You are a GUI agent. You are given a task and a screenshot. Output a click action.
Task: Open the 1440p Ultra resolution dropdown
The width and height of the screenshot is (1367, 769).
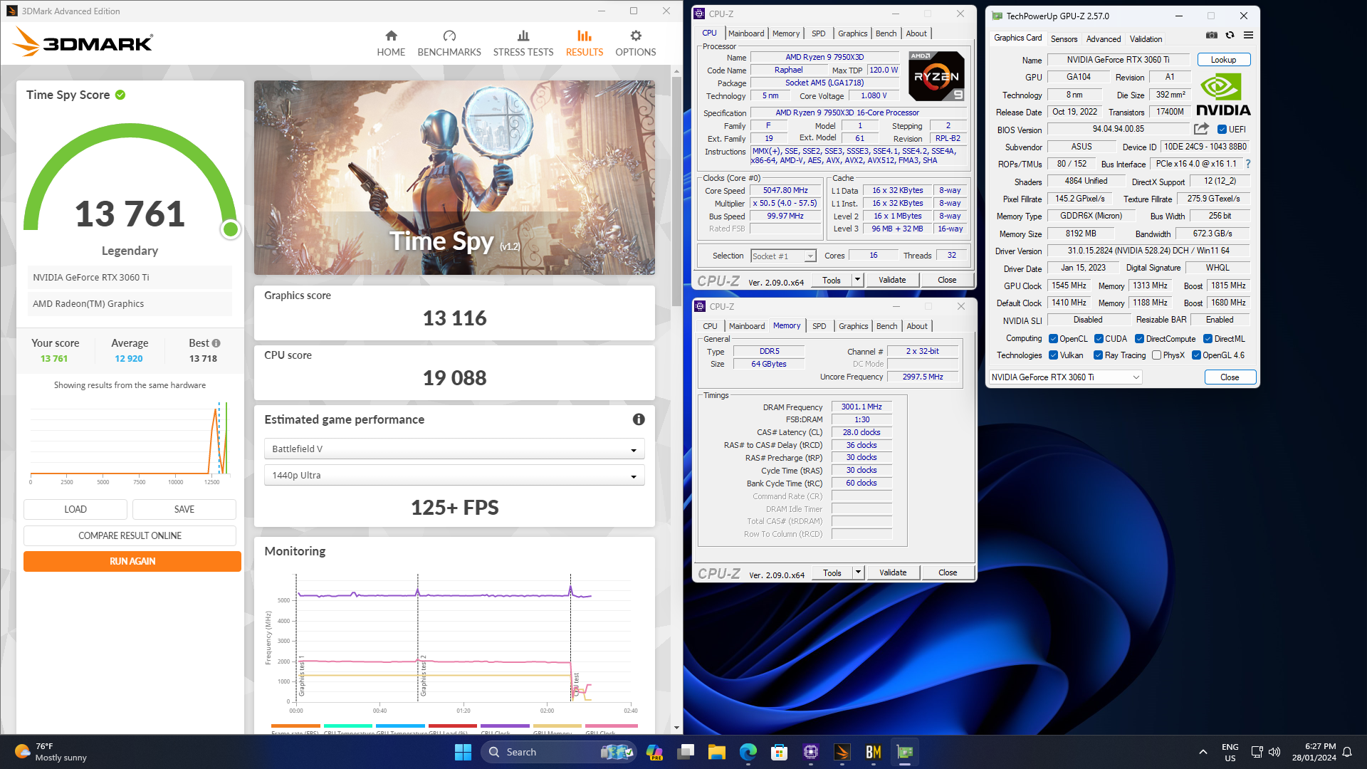pos(454,476)
